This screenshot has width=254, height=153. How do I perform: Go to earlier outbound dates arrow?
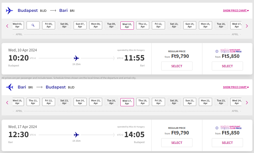7,26
